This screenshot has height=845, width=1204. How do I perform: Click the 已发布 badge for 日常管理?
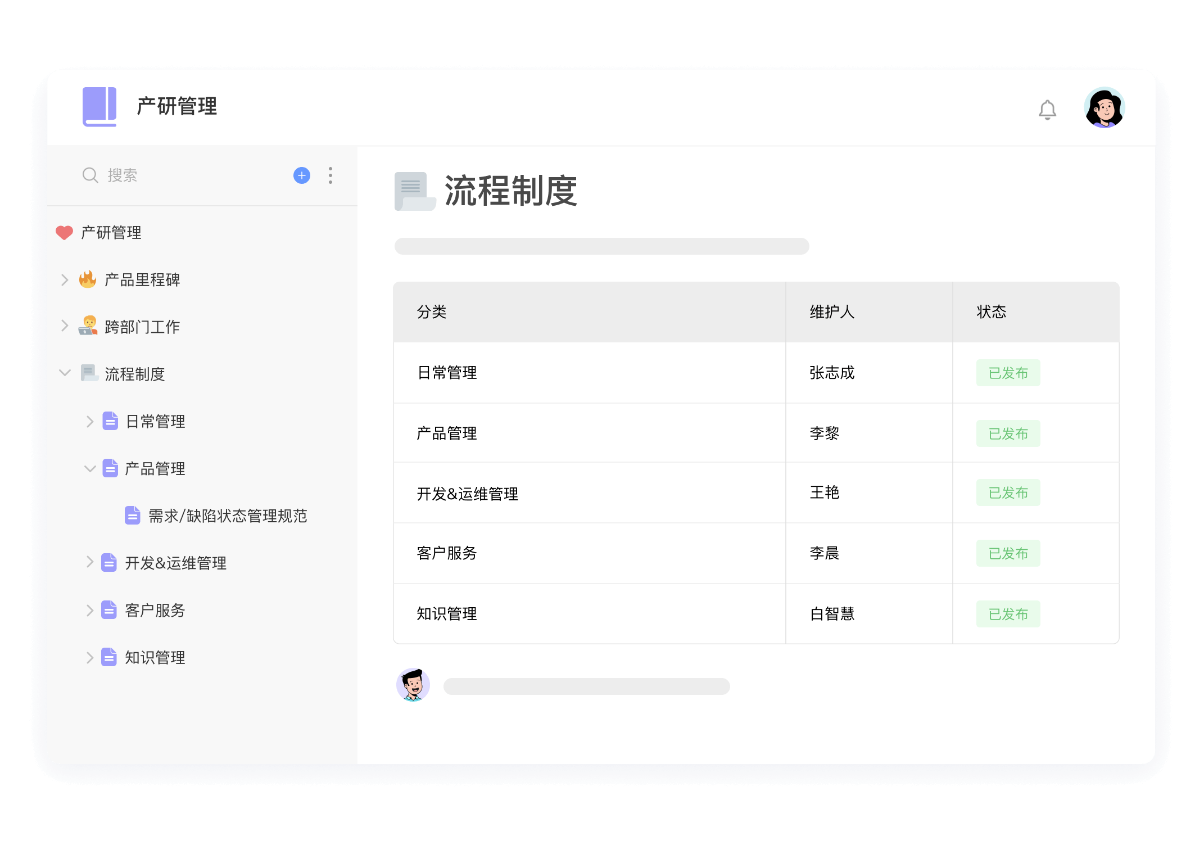coord(1008,373)
